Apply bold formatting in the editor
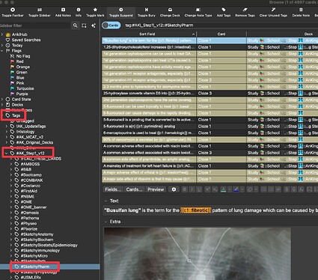Viewport: 318px width, 280px height. click(x=185, y=189)
